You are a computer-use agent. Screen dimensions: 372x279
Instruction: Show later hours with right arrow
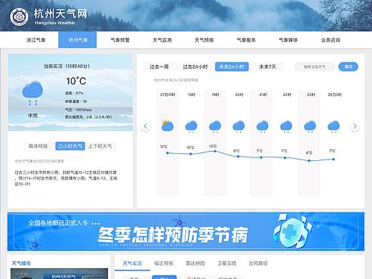pos(355,126)
